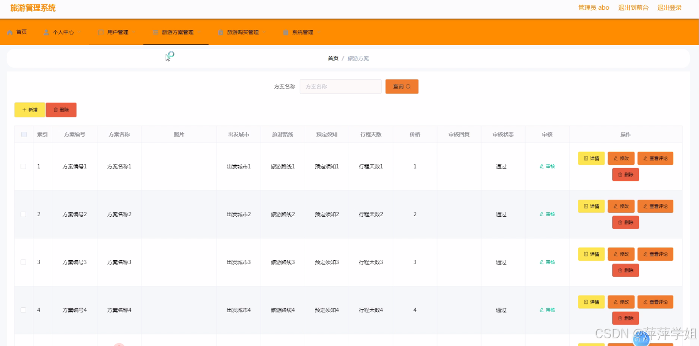Check the checkbox for row 方案编号2
699x346 pixels.
(23, 214)
